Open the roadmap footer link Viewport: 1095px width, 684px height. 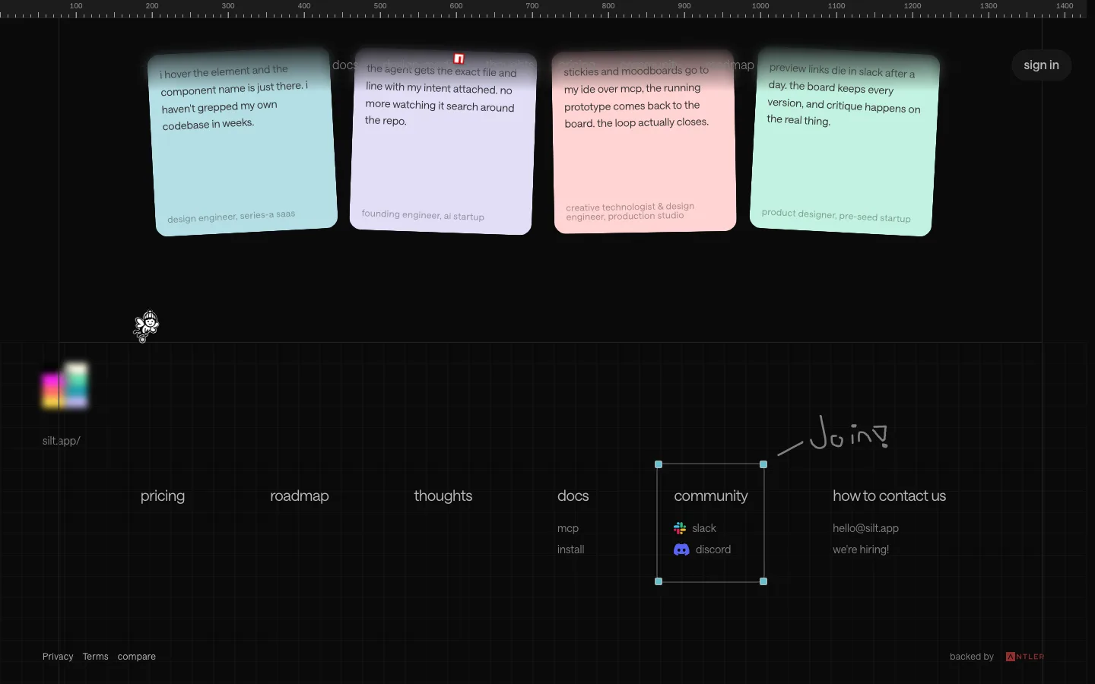click(x=300, y=496)
